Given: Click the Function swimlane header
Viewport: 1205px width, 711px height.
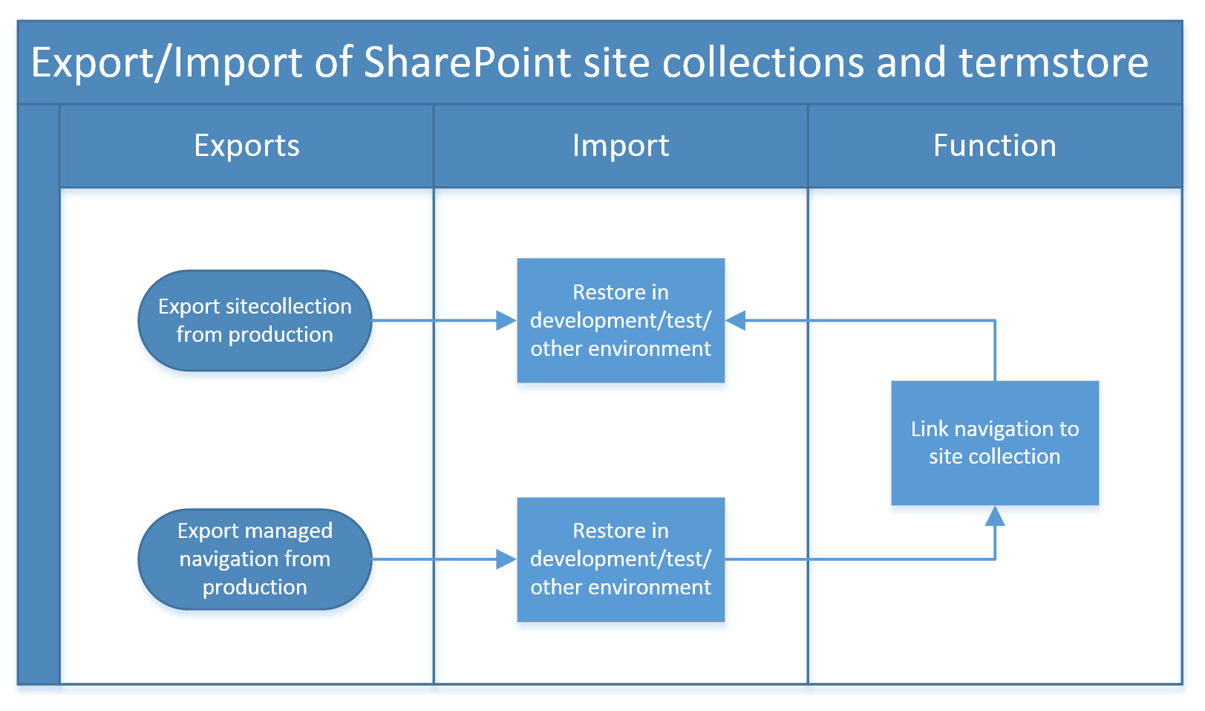Looking at the screenshot, I should coord(994,146).
